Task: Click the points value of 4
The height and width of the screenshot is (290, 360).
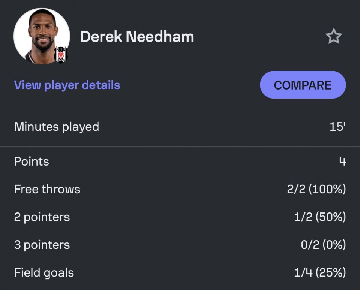Action: [x=342, y=161]
